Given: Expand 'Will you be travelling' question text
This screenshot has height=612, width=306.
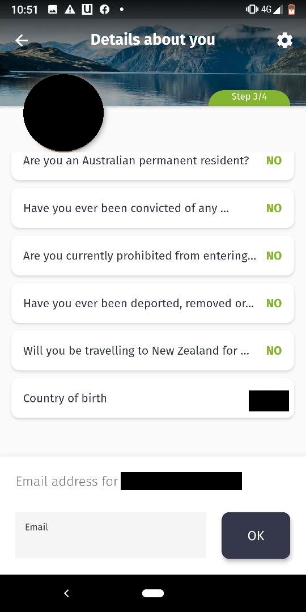Looking at the screenshot, I should [136, 351].
